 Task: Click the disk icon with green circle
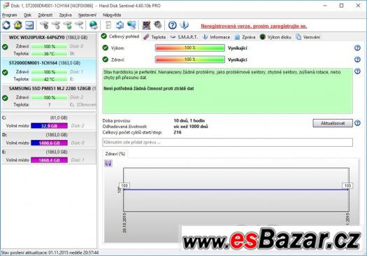pos(68,25)
